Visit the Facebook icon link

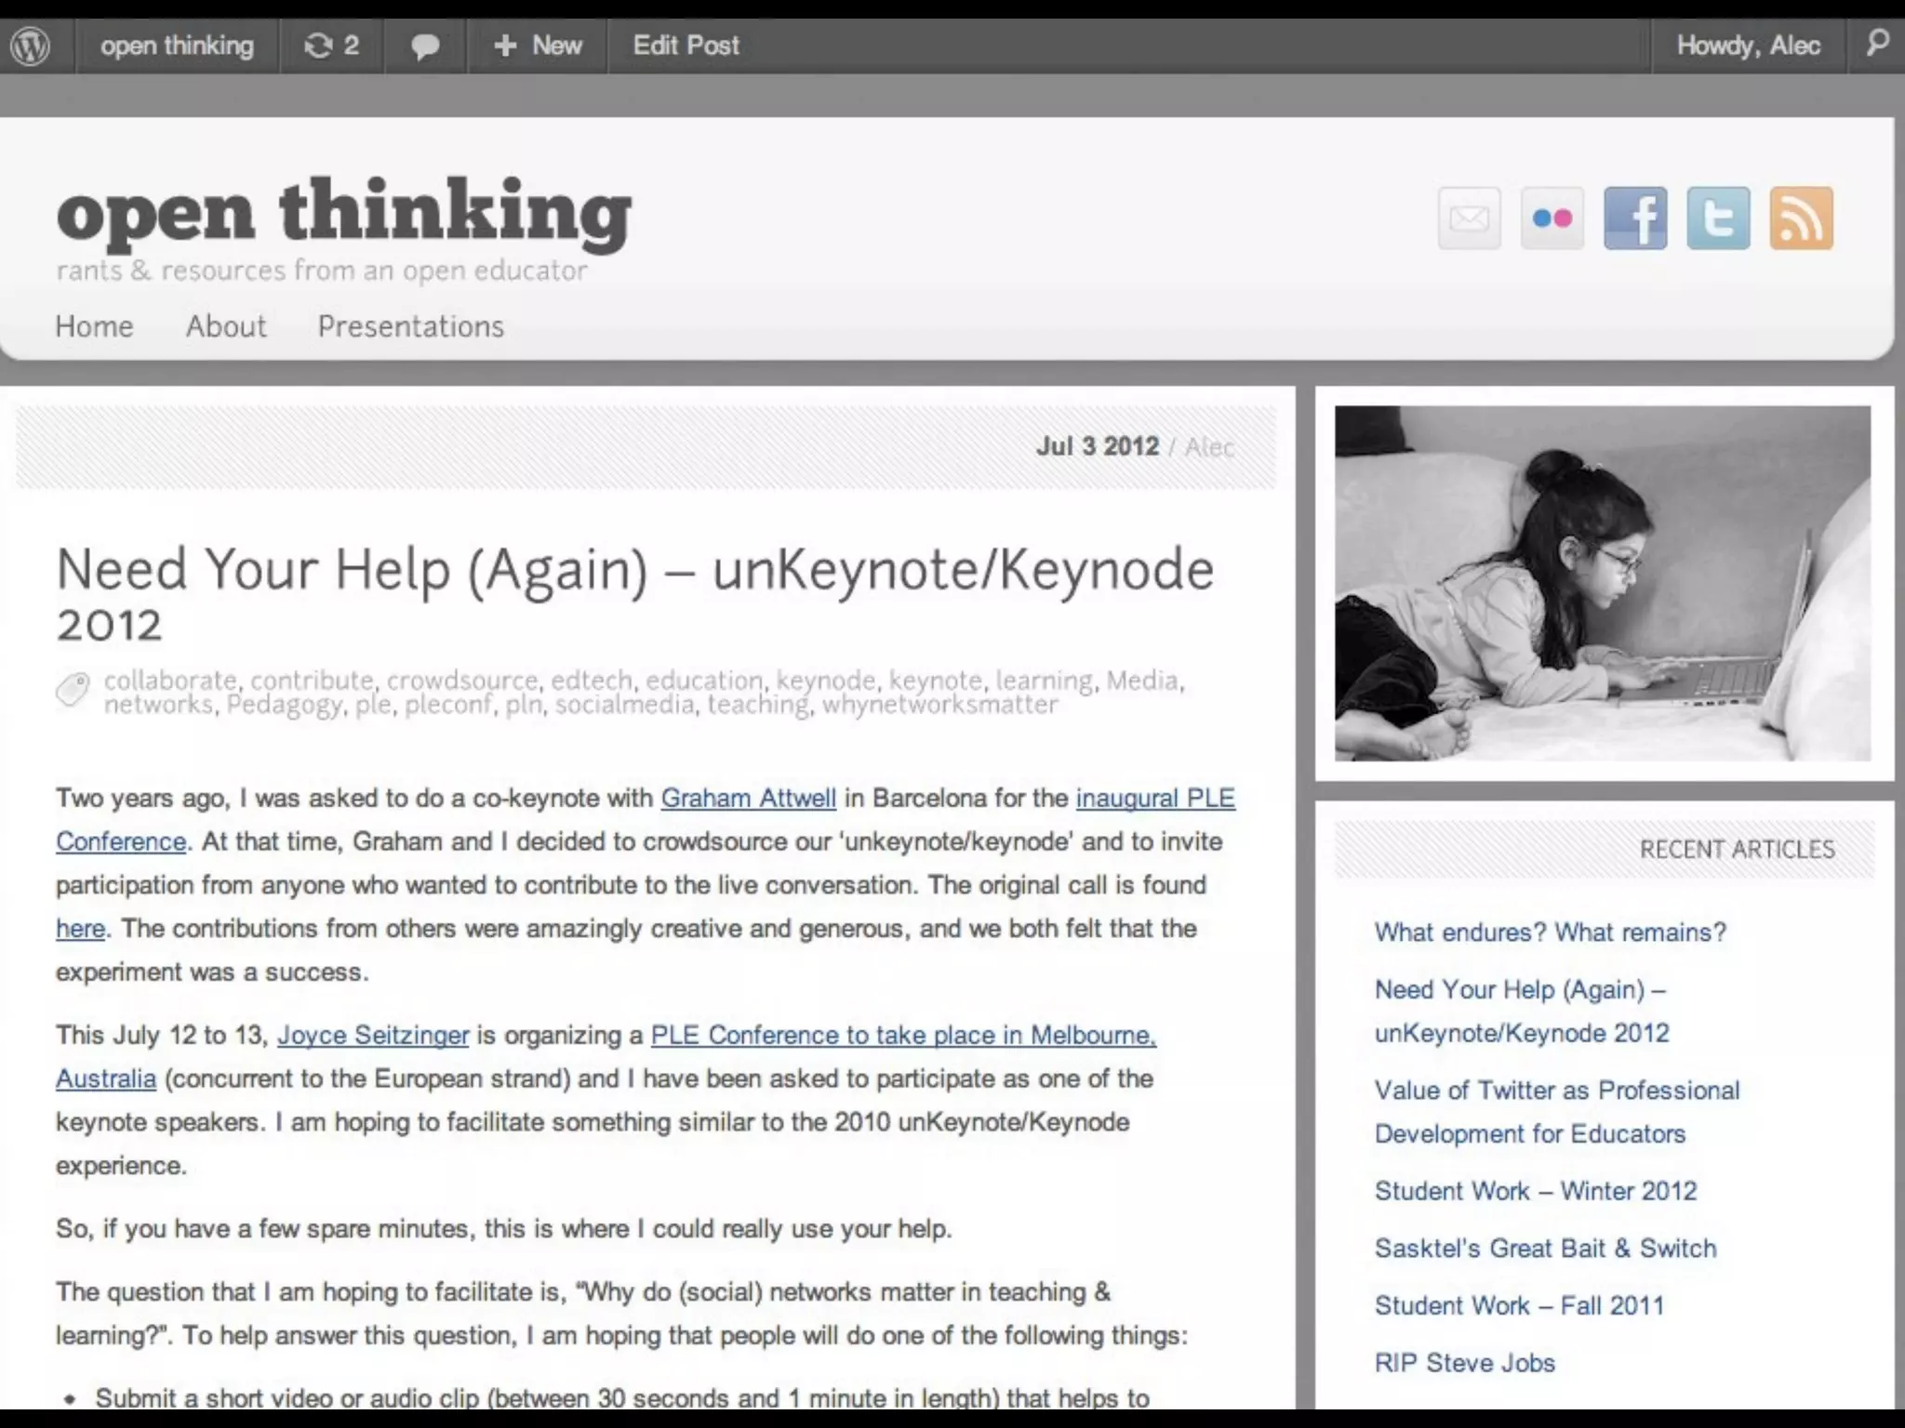click(1635, 218)
